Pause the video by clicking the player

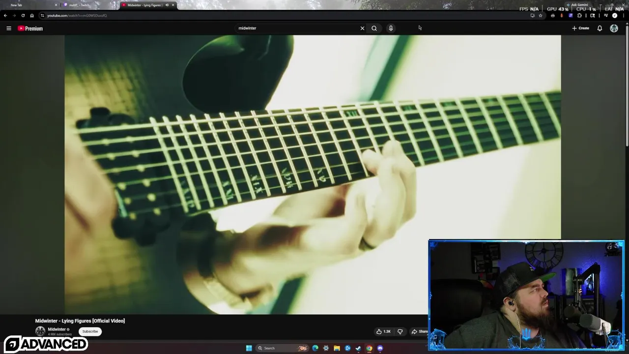click(313, 175)
